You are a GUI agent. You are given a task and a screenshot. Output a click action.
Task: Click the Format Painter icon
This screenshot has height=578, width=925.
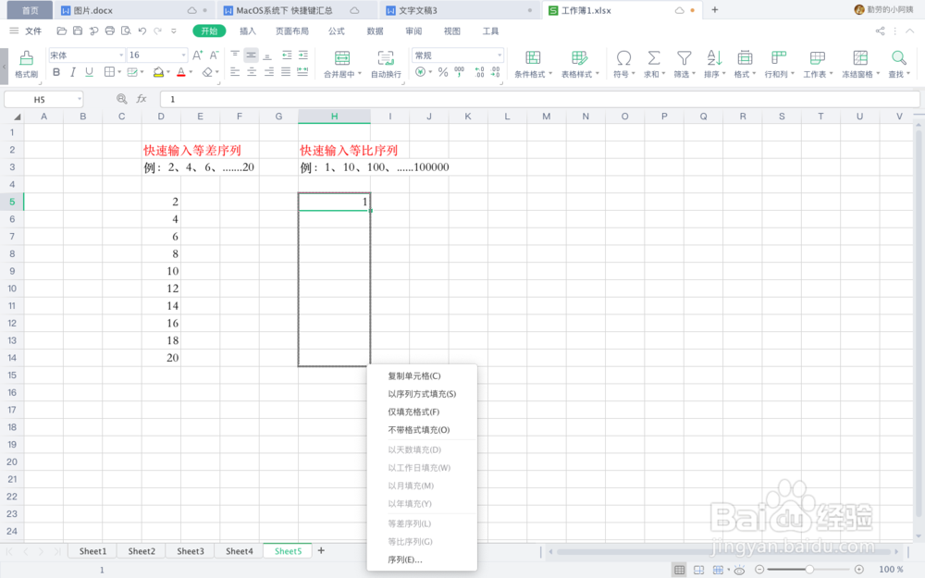pyautogui.click(x=26, y=58)
